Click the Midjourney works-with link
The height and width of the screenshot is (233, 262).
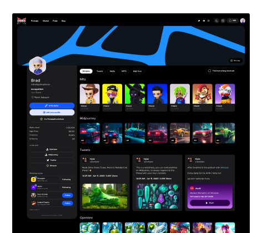[52, 155]
